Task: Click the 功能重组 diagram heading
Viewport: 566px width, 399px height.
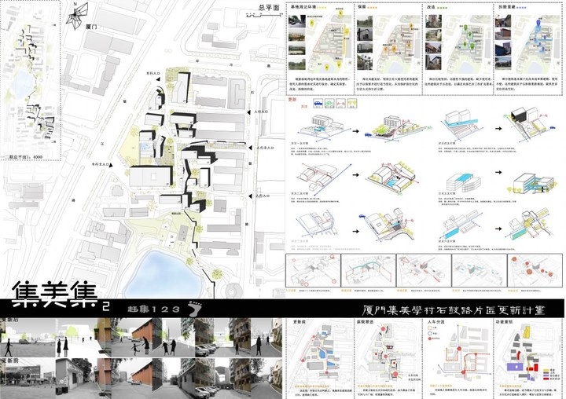Action: tap(505, 321)
